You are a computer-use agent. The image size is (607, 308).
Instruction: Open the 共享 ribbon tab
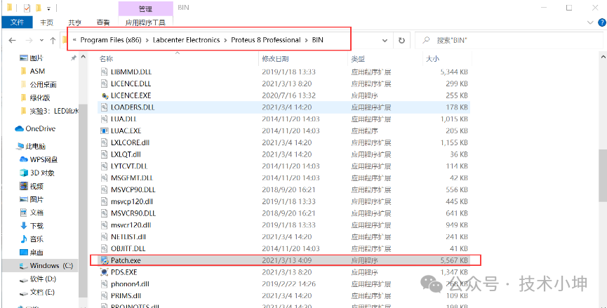pyautogui.click(x=74, y=23)
